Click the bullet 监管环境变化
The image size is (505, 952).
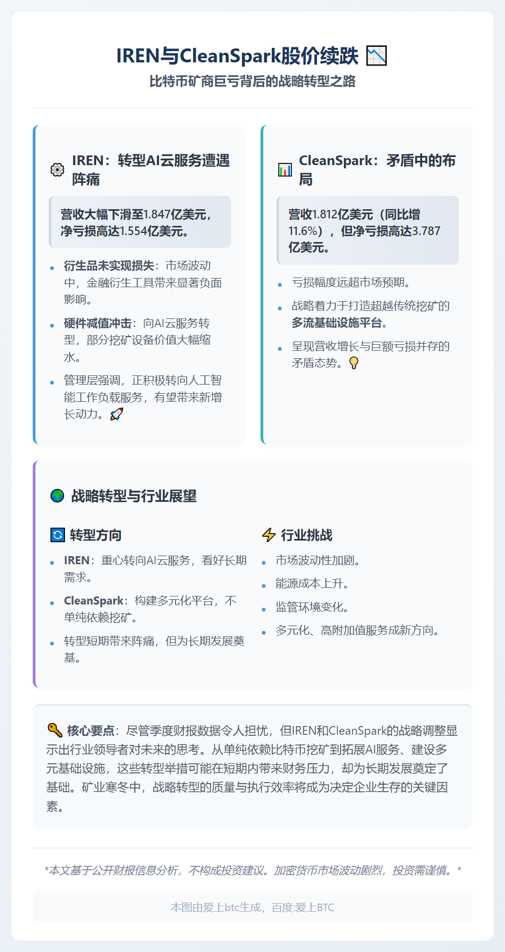click(x=312, y=607)
